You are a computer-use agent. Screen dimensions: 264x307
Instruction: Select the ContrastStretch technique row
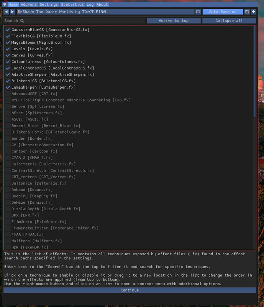pyautogui.click(x=53, y=170)
